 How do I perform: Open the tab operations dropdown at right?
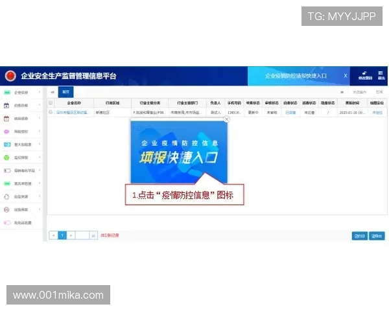(x=360, y=92)
